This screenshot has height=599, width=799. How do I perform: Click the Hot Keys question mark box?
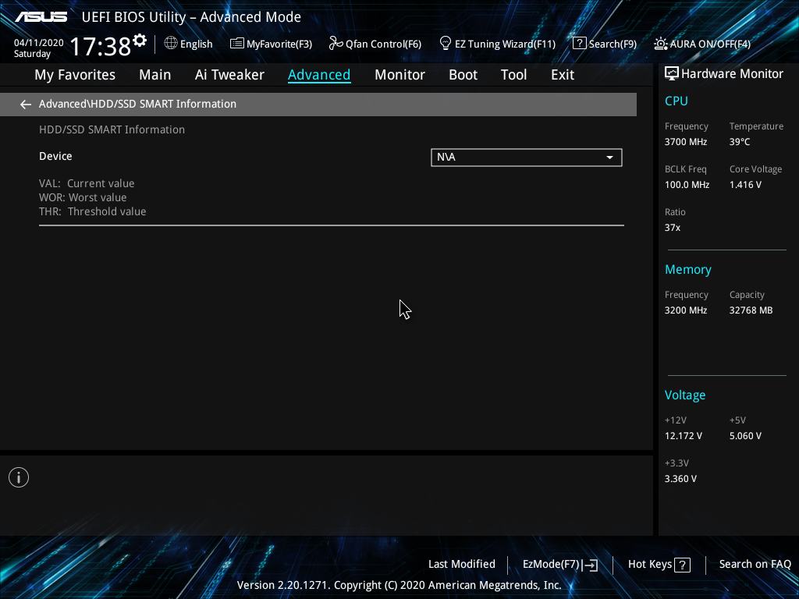coord(682,565)
